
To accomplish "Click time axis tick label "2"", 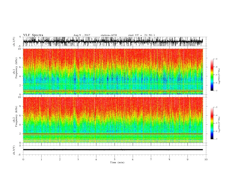I will click(x=60, y=159).
